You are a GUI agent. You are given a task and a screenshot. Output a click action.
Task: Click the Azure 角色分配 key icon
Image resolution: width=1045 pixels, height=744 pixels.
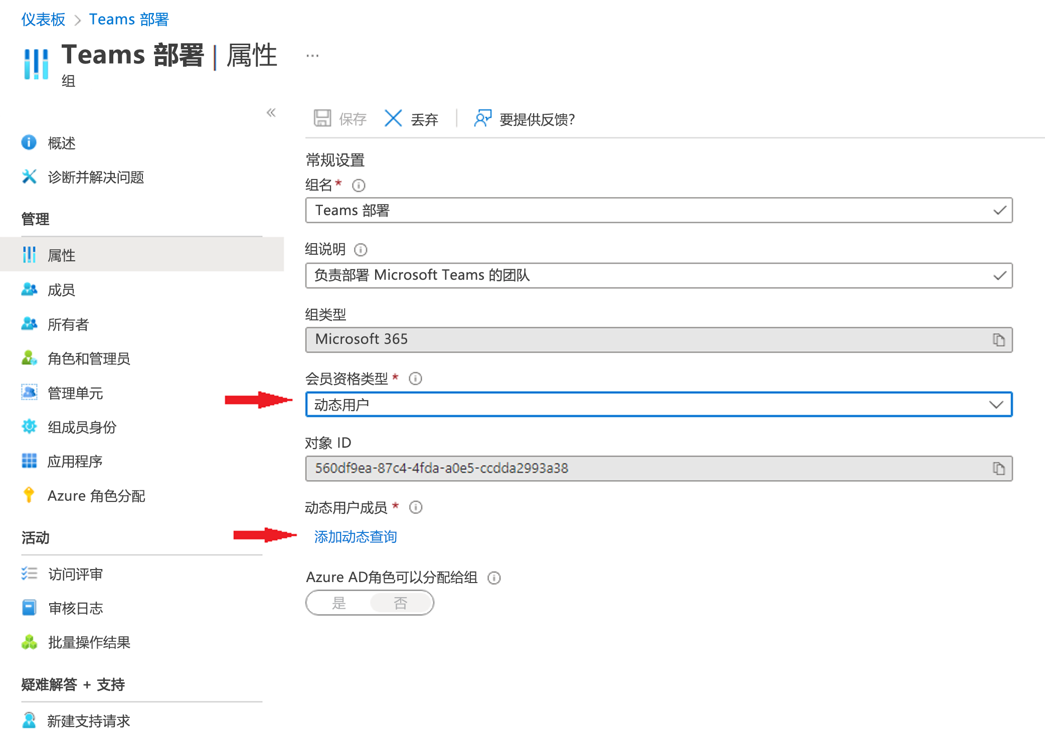29,495
